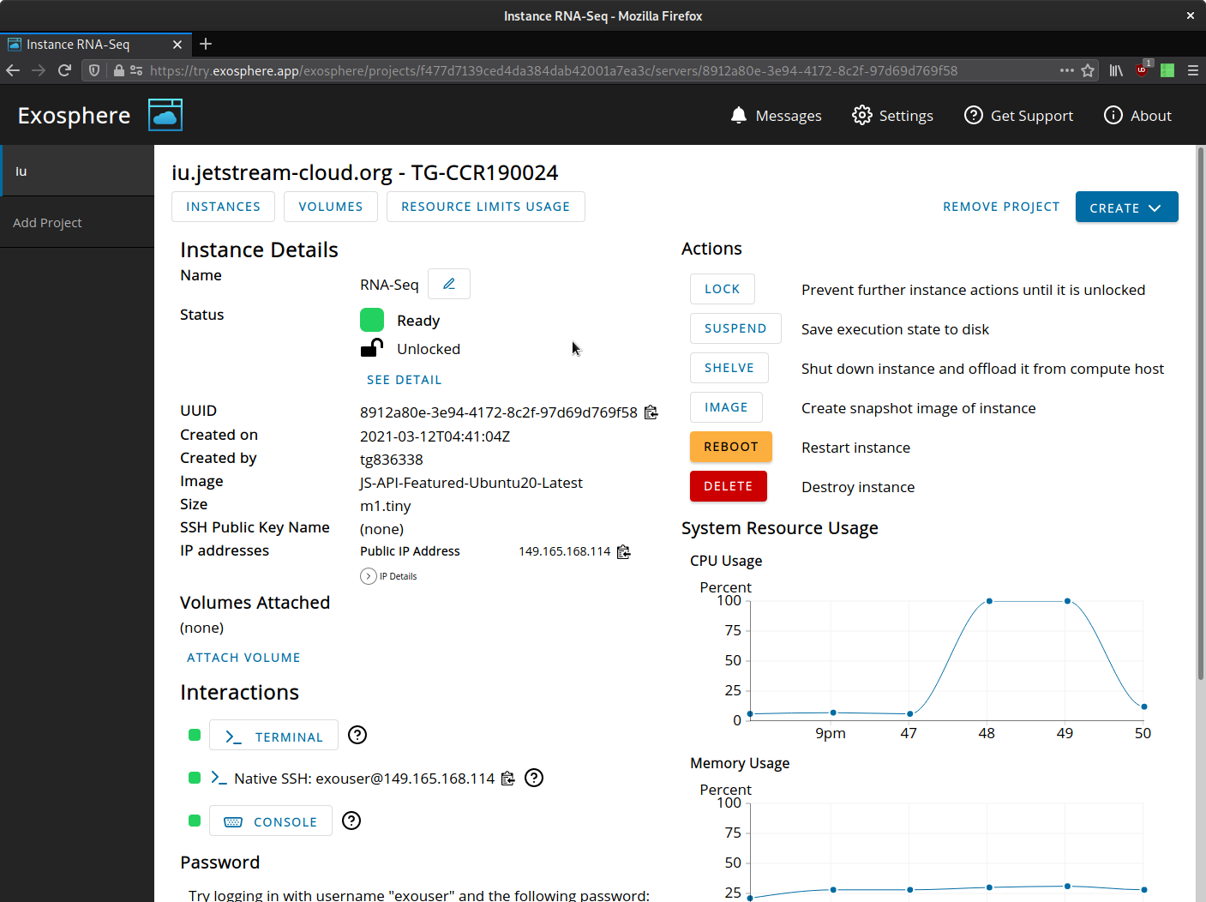
Task: Edit instance name with pencil icon
Action: [x=449, y=284]
